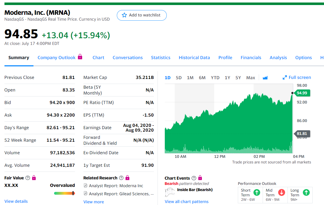
Task: Click the green intraday price chart area
Action: click(x=229, y=123)
